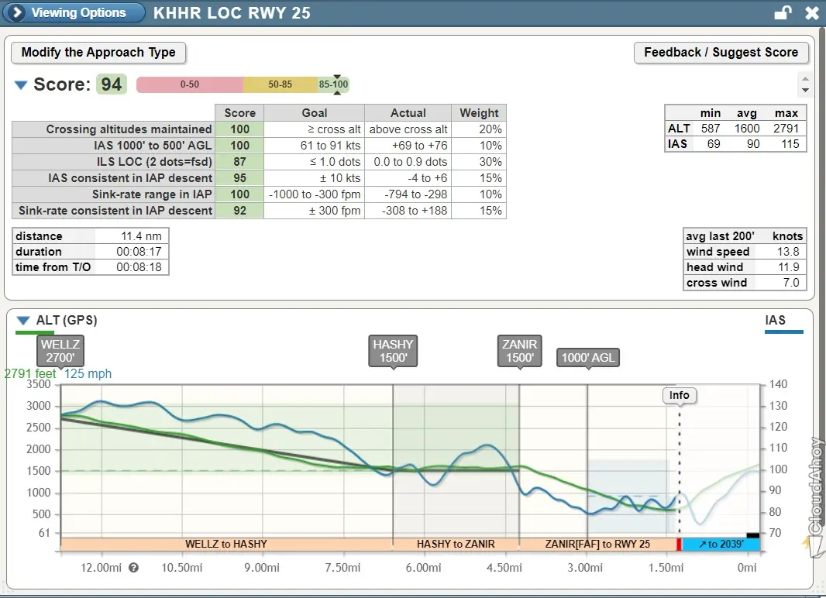Click the score bar 85-100 green range

pyautogui.click(x=334, y=84)
